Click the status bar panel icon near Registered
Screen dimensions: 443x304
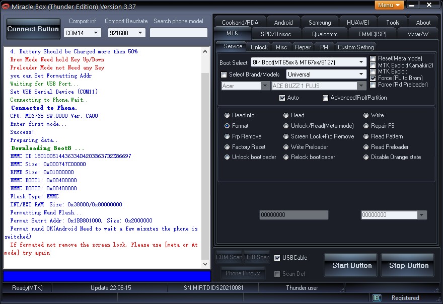(x=376, y=297)
